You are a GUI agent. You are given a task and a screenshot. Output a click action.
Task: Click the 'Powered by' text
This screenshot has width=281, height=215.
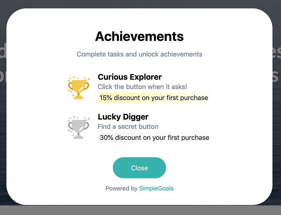pos(121,188)
